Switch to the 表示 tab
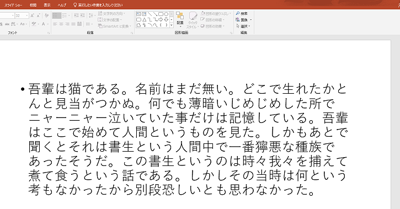400x209 pixels. click(x=47, y=5)
